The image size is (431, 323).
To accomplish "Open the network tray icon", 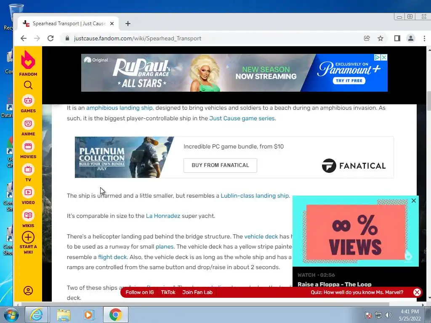I will coord(378,315).
